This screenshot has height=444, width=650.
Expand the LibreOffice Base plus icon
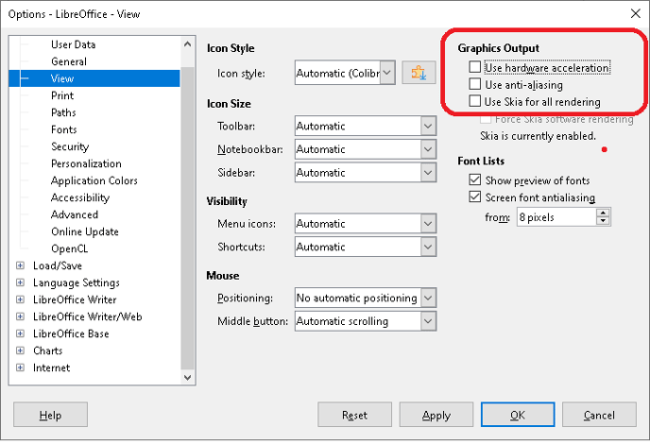(x=20, y=333)
